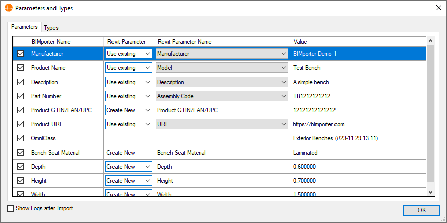Uncheck the OmniClass row checkbox
The height and width of the screenshot is (223, 447).
[x=21, y=138]
